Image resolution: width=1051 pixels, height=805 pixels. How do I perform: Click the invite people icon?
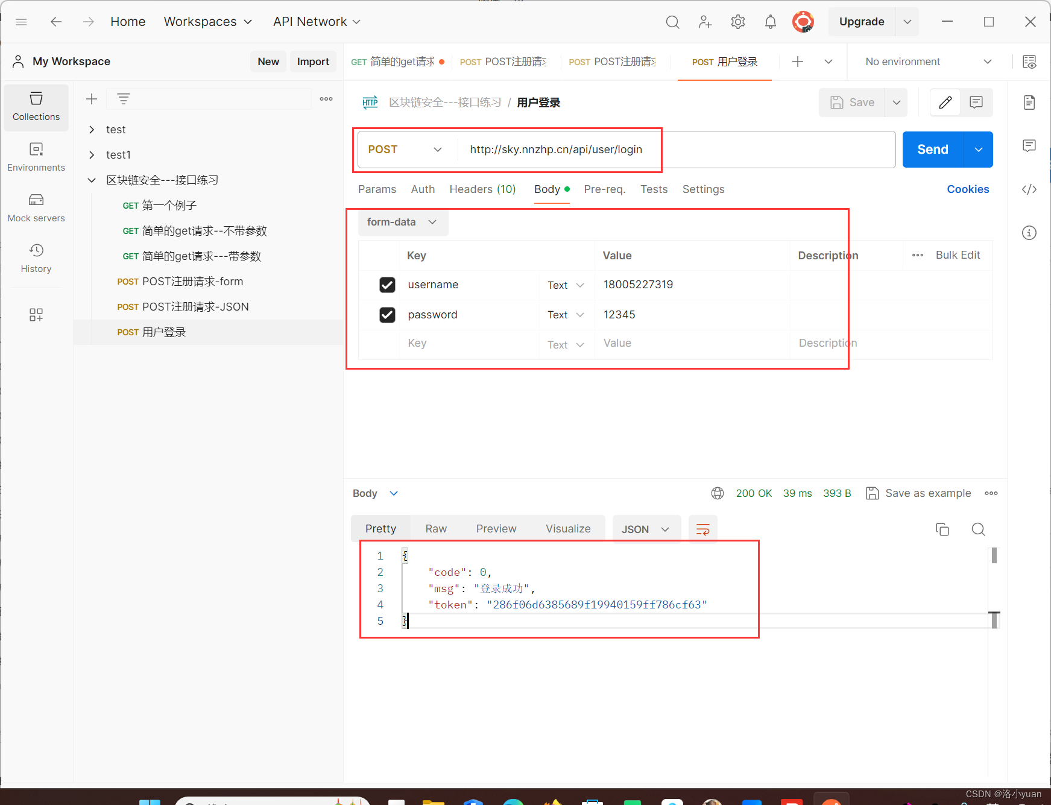coord(705,22)
